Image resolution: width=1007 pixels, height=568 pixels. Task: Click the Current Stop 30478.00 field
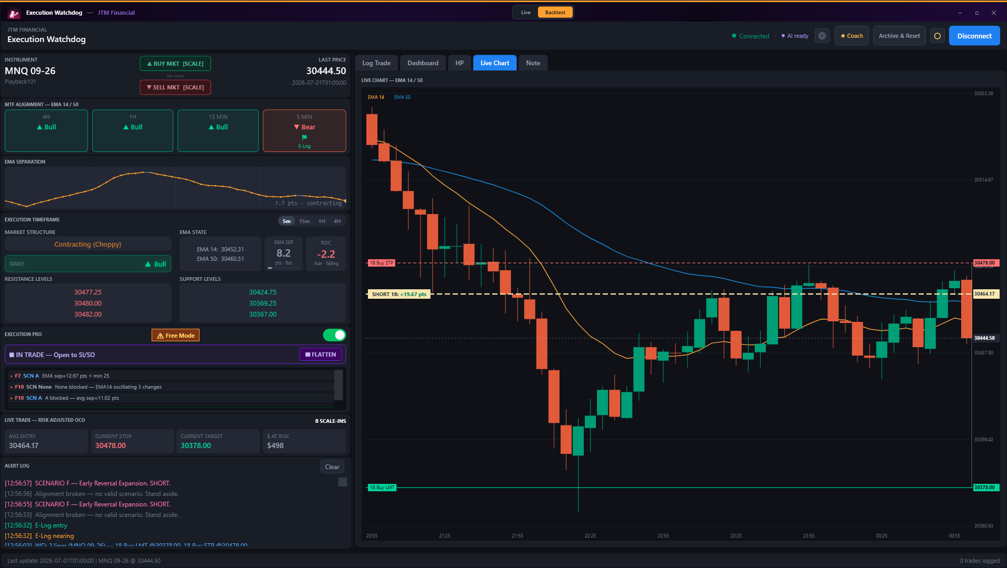coord(133,441)
